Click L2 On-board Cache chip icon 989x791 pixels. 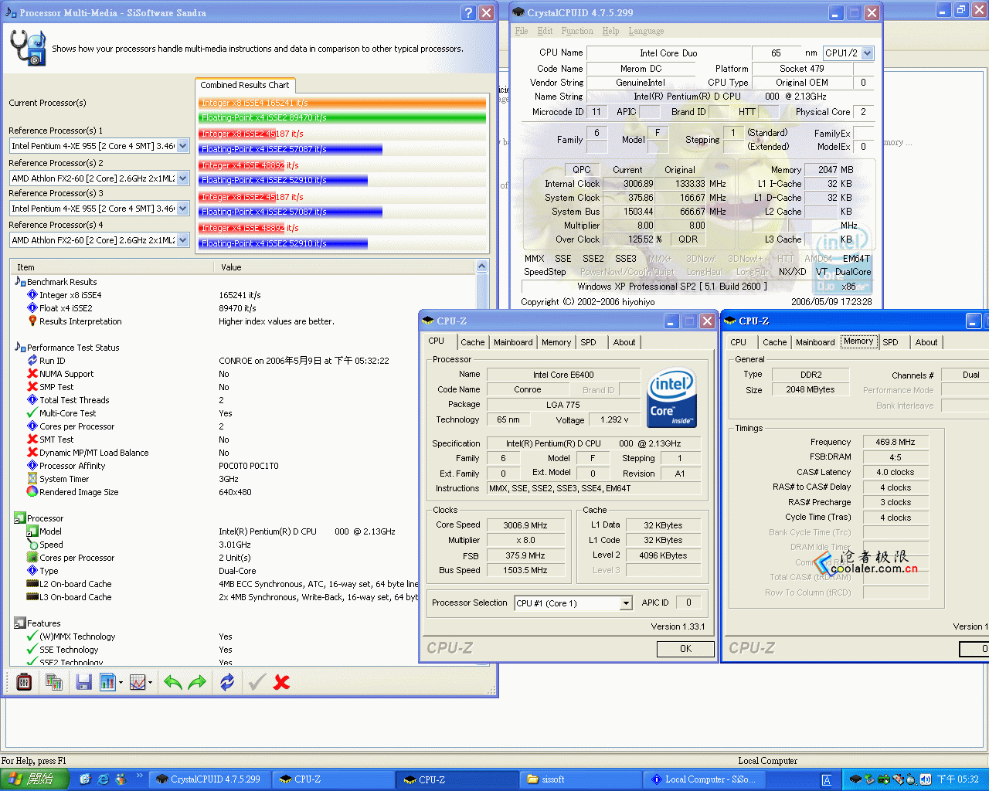[x=32, y=584]
